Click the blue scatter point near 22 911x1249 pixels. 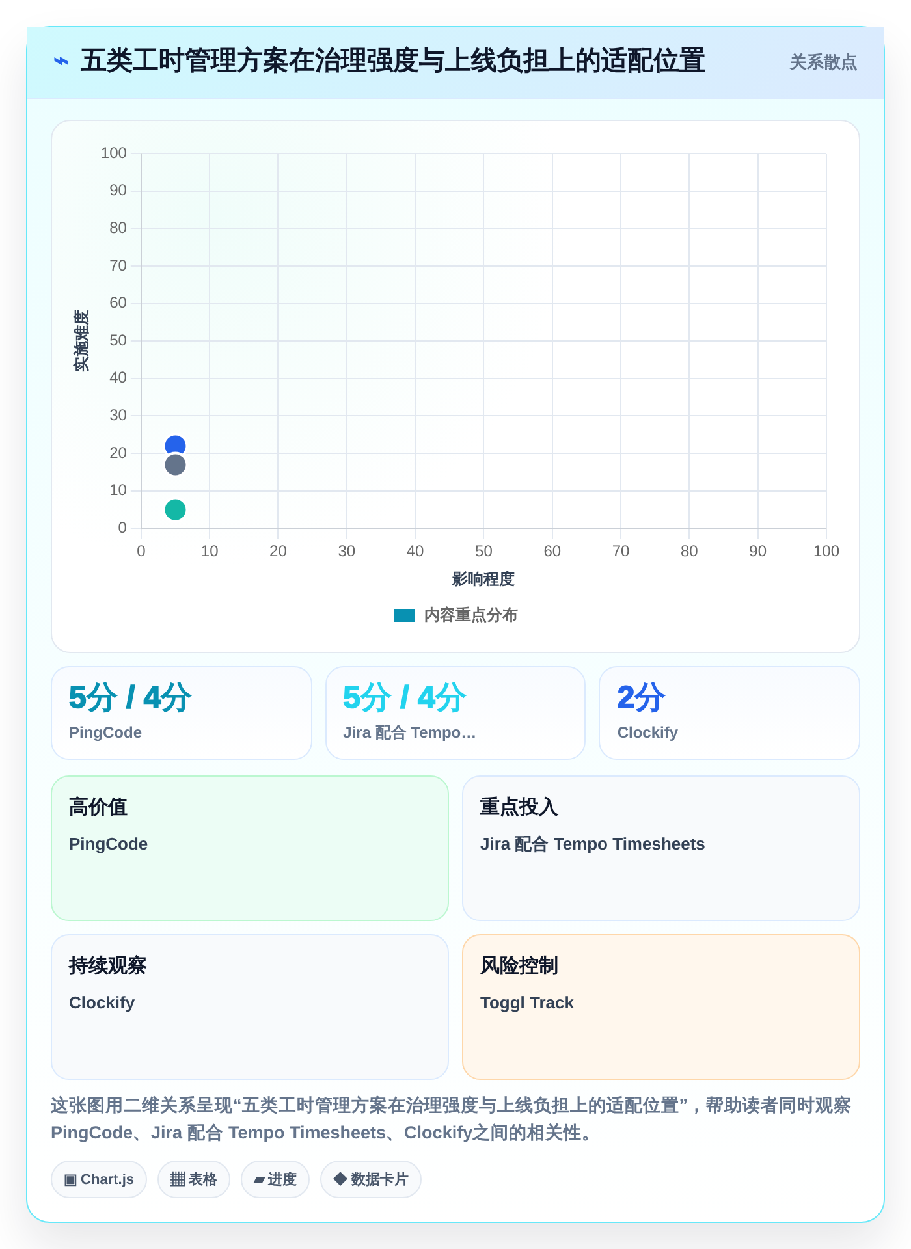[175, 446]
